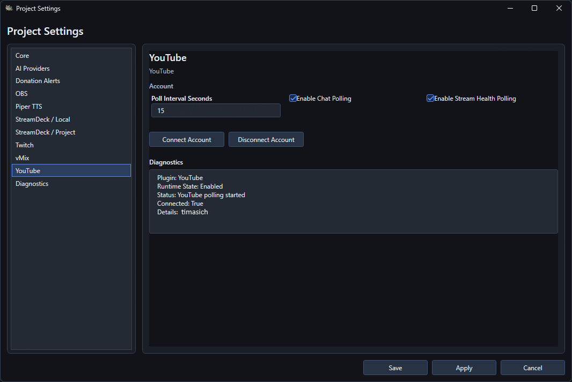Open StreamDeck / Local settings
Image resolution: width=572 pixels, height=382 pixels.
(71, 119)
